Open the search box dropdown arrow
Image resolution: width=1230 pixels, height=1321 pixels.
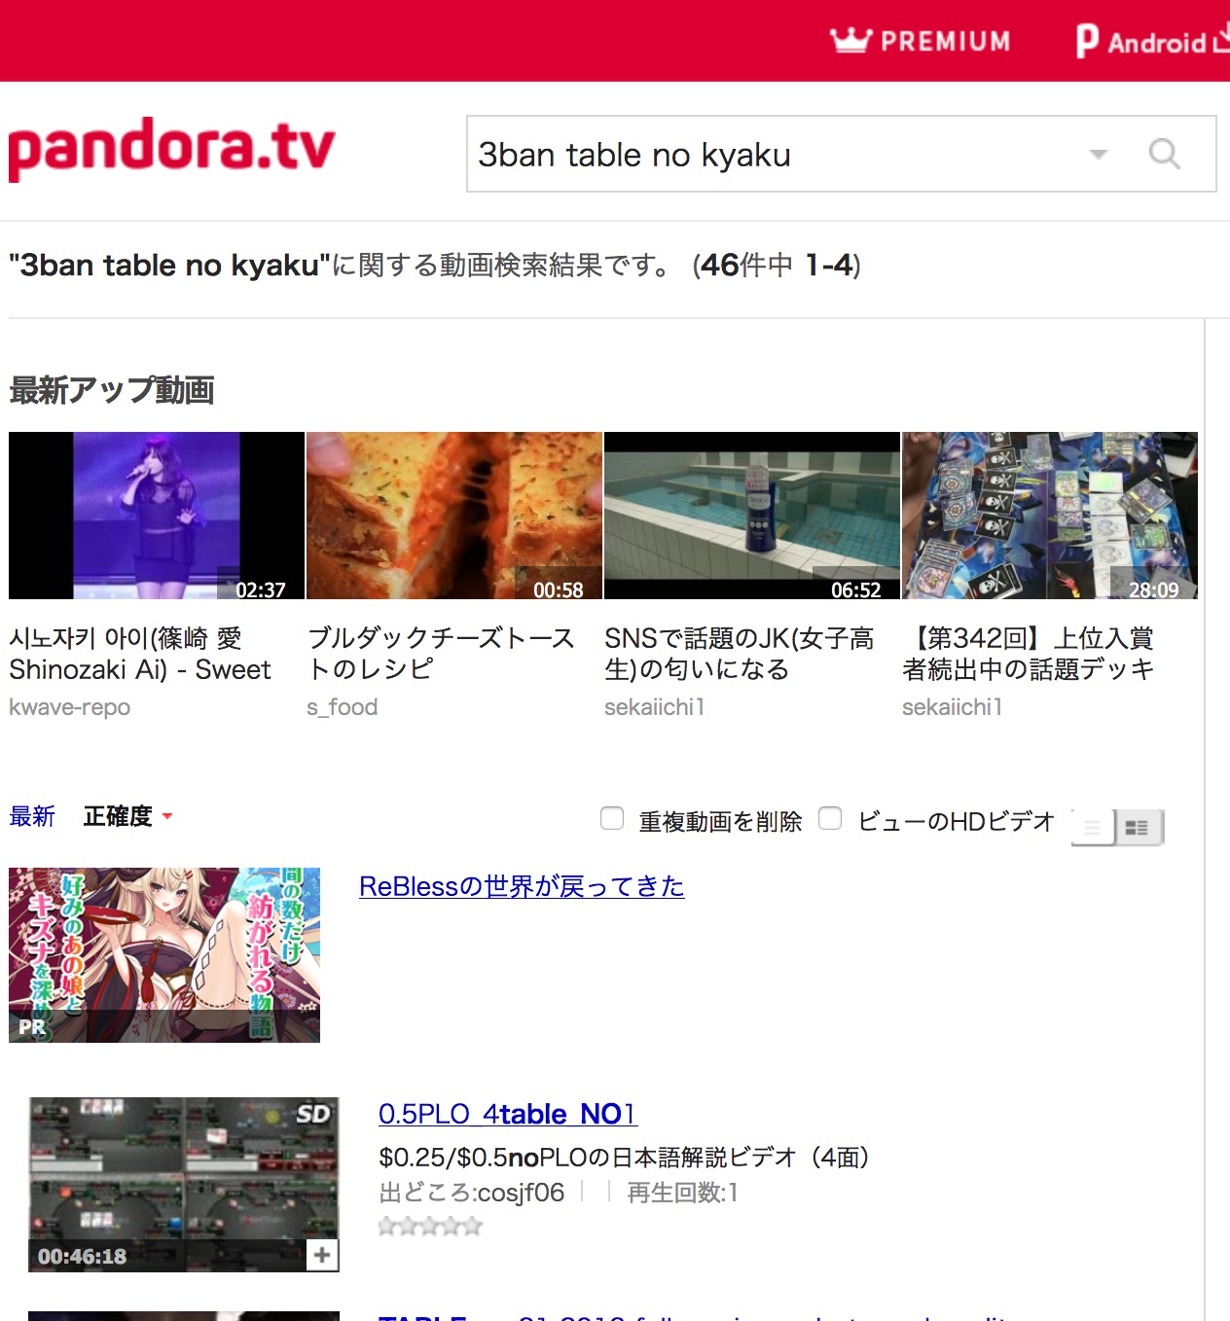1099,154
